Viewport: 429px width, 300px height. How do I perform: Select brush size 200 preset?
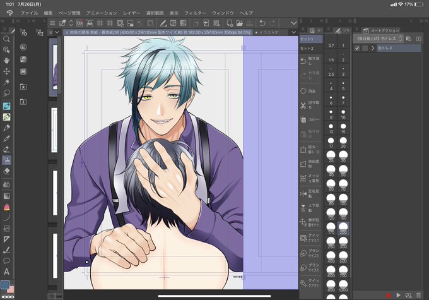point(343,229)
